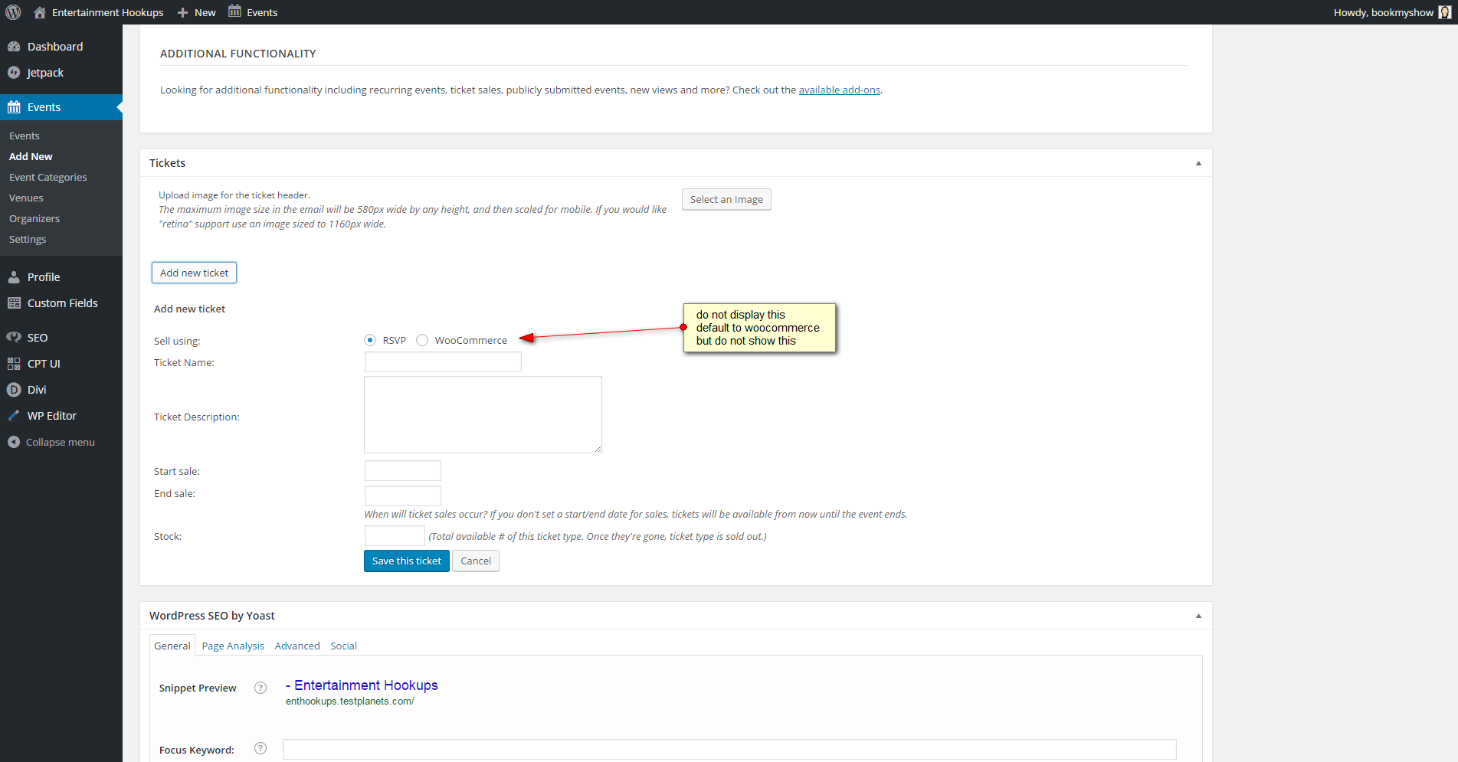Collapse the WordPress SEO by Yoast panel
Viewport: 1458px width, 762px height.
point(1198,616)
